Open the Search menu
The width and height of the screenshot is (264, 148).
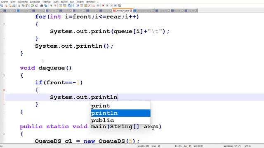point(5,2)
